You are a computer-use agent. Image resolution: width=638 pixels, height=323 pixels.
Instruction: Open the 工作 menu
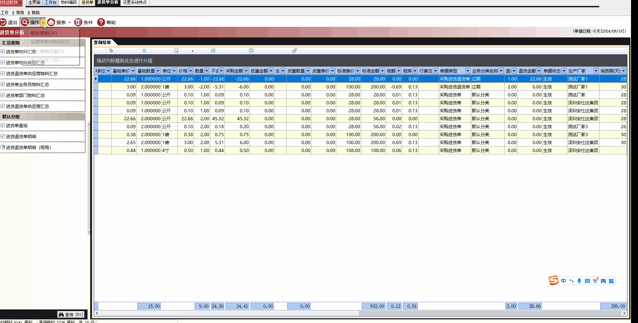[x=5, y=13]
